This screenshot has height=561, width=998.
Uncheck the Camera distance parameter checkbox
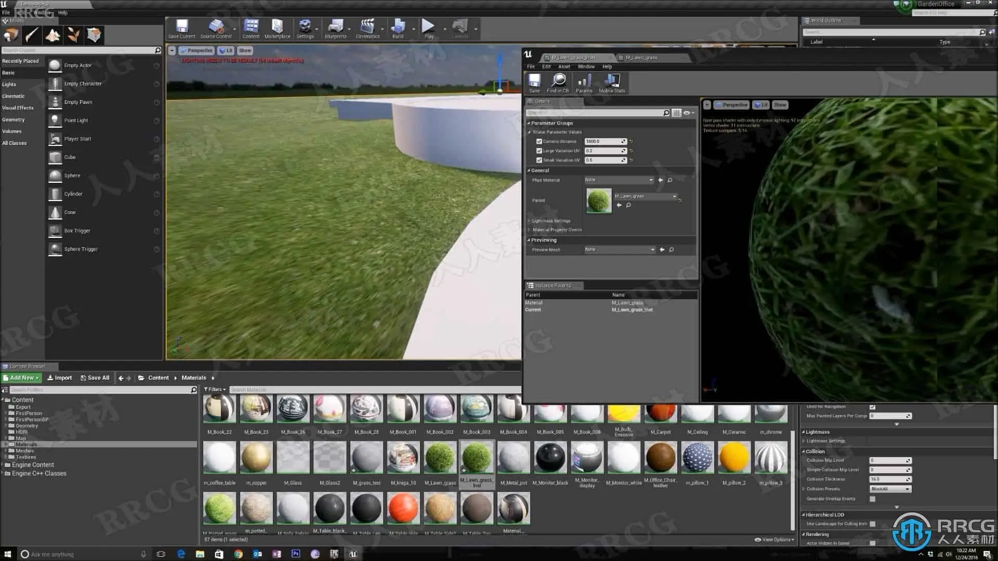click(539, 141)
